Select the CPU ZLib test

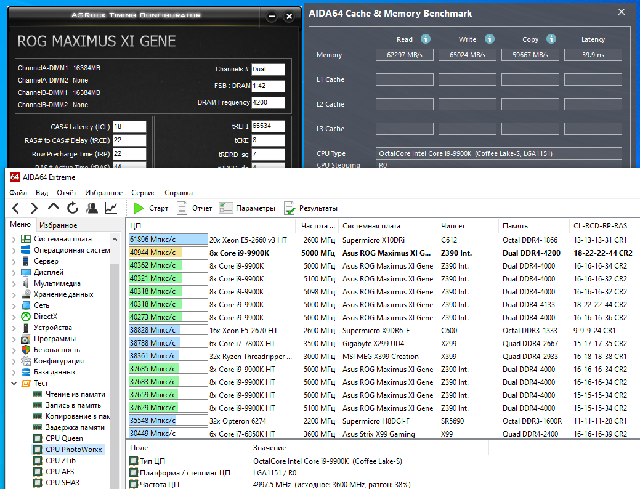pyautogui.click(x=60, y=460)
